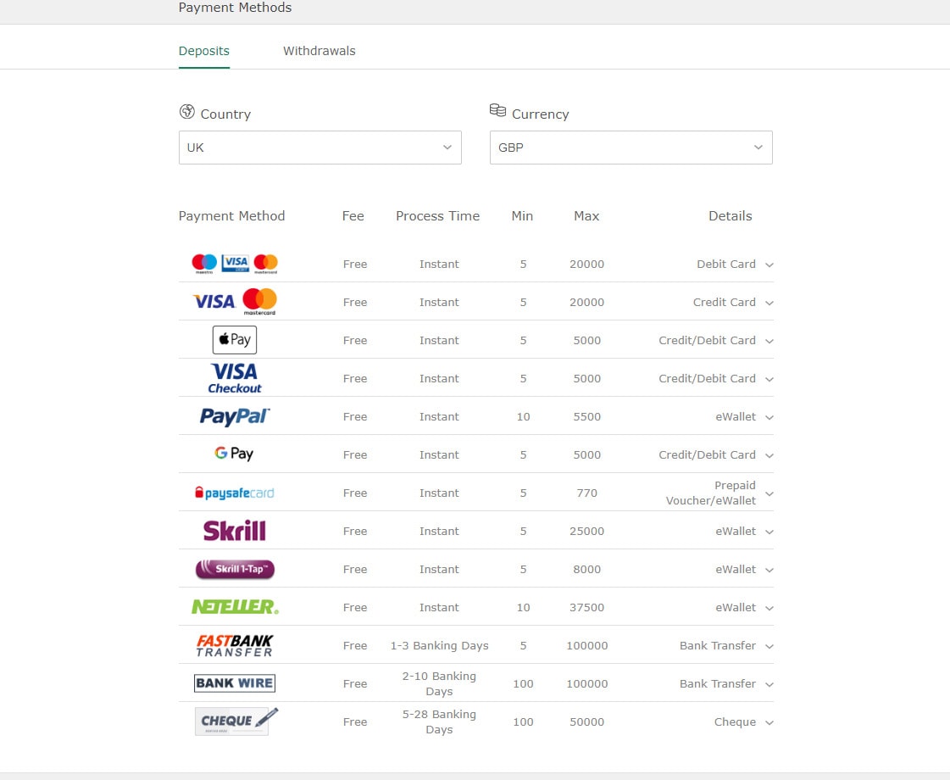Viewport: 950px width, 780px height.
Task: Open the Country dropdown showing UK
Action: click(319, 148)
